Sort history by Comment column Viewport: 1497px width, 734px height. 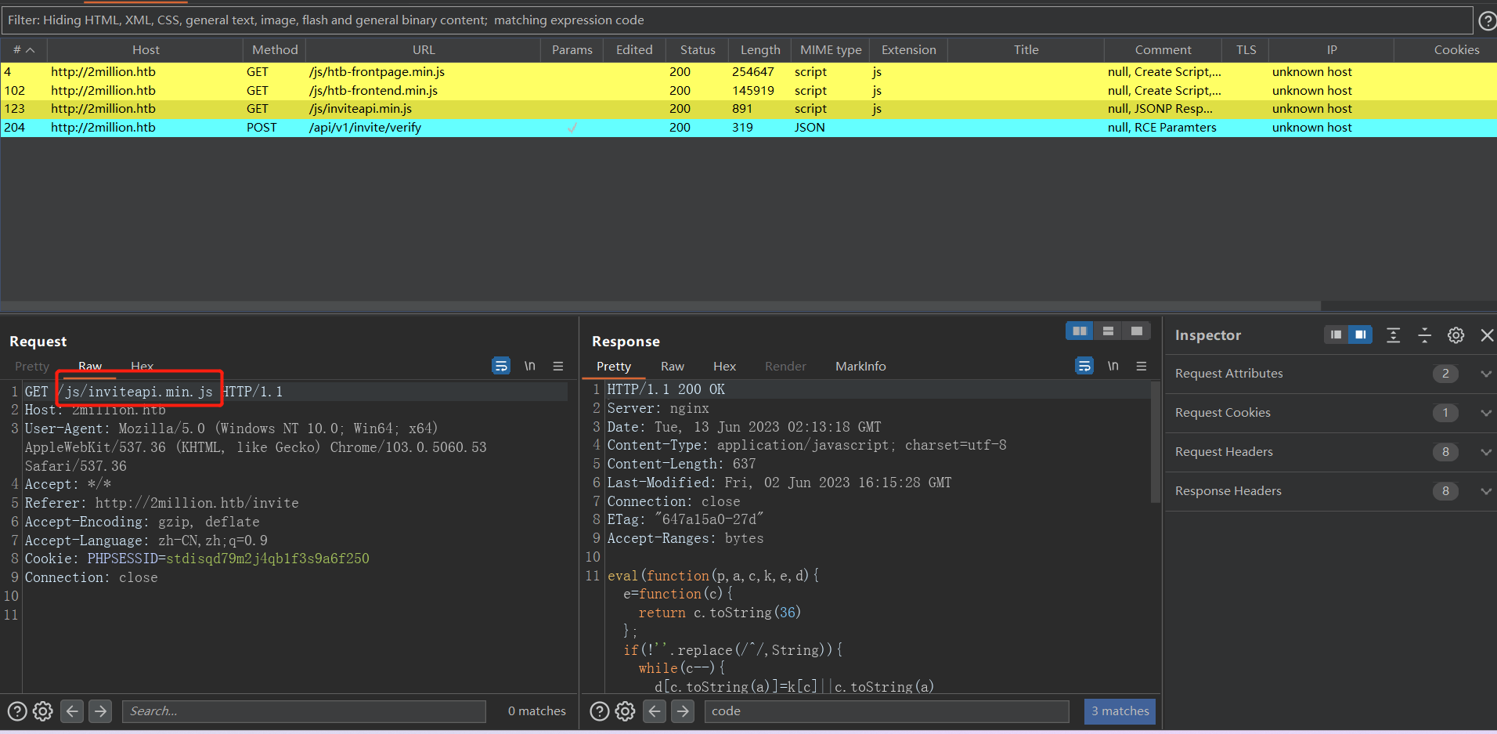point(1163,49)
